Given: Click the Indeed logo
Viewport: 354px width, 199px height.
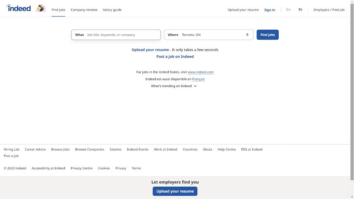Looking at the screenshot, I should (x=19, y=8).
